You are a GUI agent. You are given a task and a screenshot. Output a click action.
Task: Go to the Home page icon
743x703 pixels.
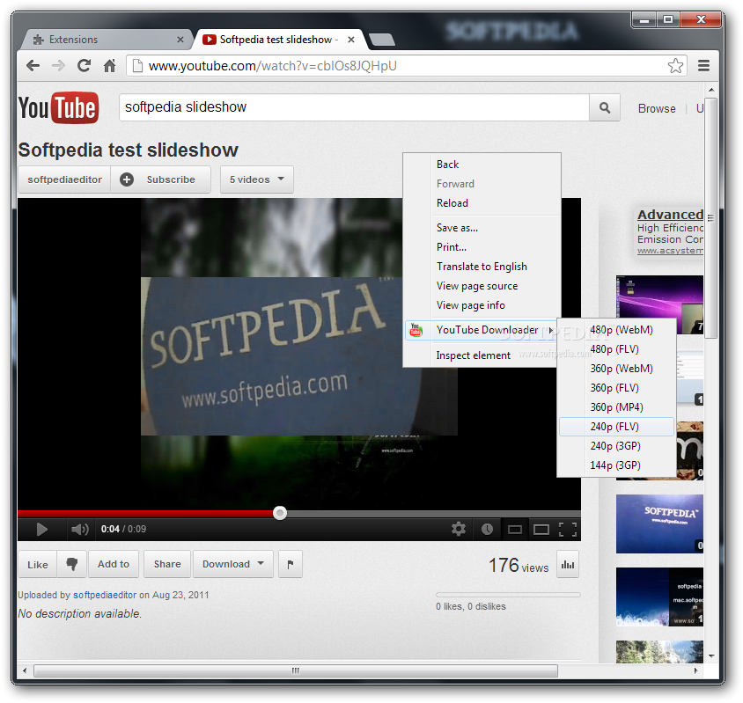pos(109,65)
